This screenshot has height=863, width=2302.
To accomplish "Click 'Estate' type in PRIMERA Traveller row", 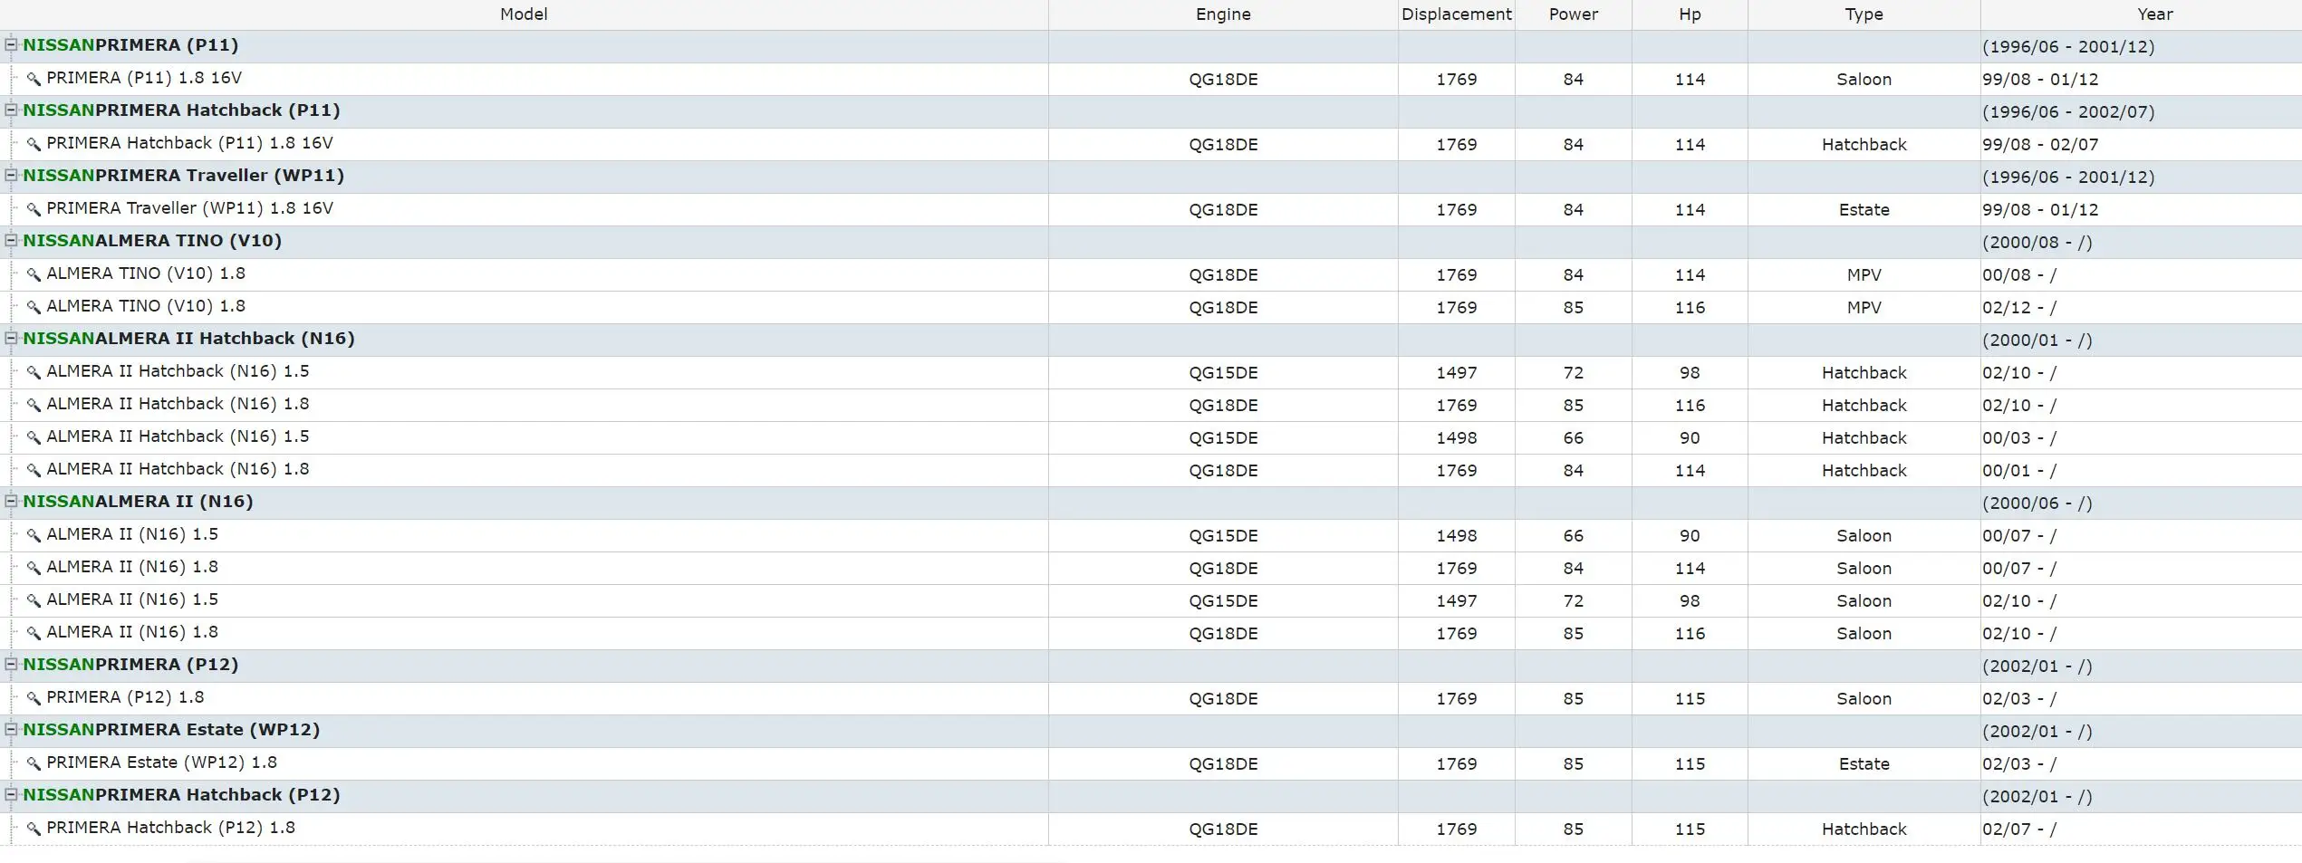I will pos(1864,210).
